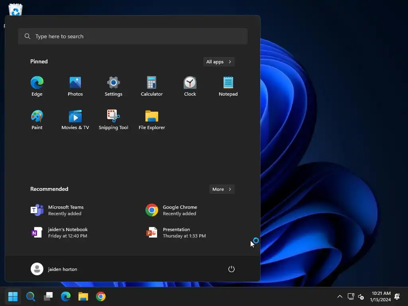Start the Paint app
This screenshot has width=408, height=306.
[37, 120]
